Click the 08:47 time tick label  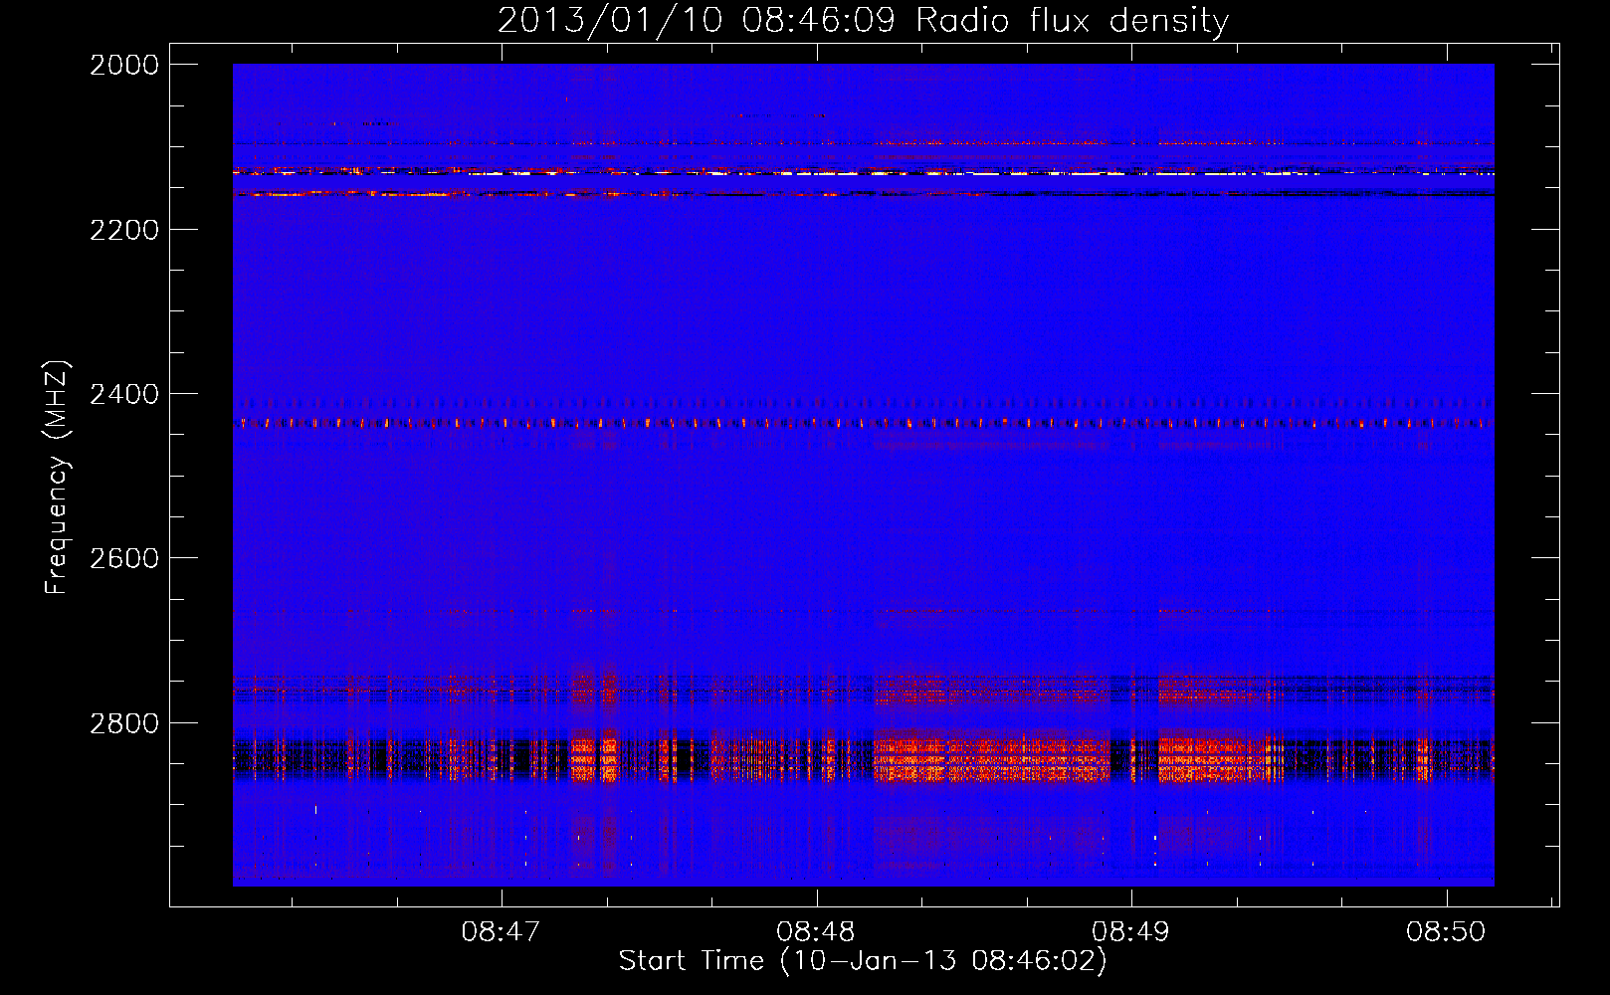(502, 932)
